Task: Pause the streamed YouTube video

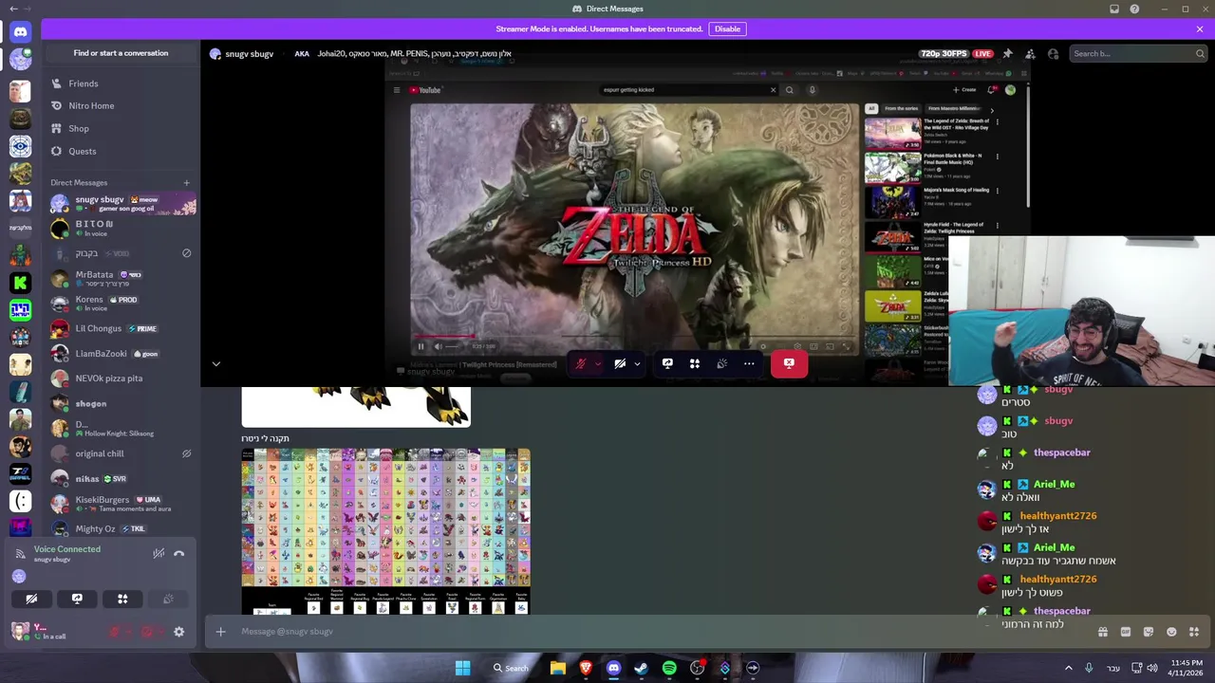Action: [421, 346]
